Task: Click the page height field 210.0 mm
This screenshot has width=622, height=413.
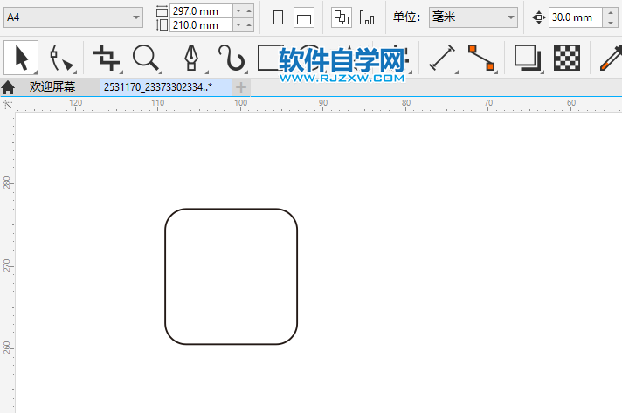Action: pos(201,25)
